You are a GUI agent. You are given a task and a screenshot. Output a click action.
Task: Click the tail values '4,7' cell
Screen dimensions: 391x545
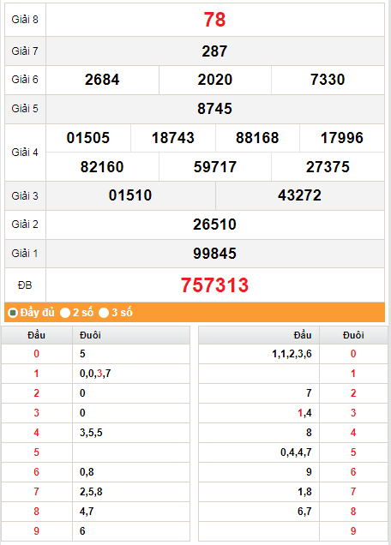(x=131, y=512)
